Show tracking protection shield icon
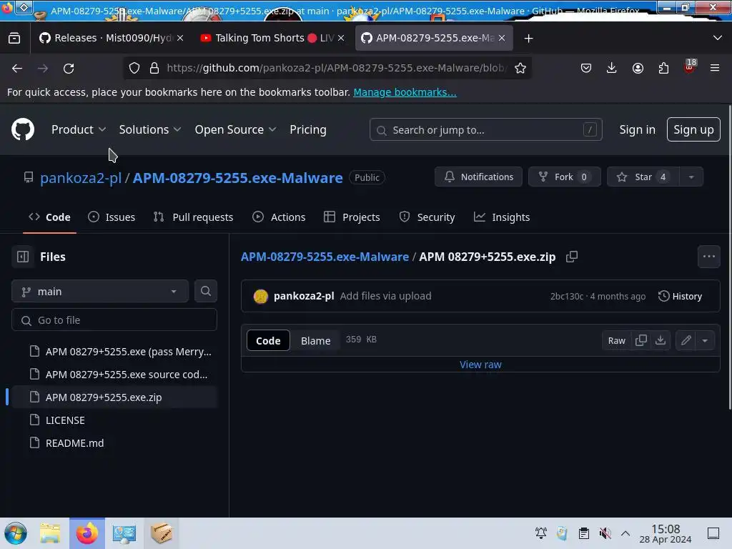 point(134,68)
